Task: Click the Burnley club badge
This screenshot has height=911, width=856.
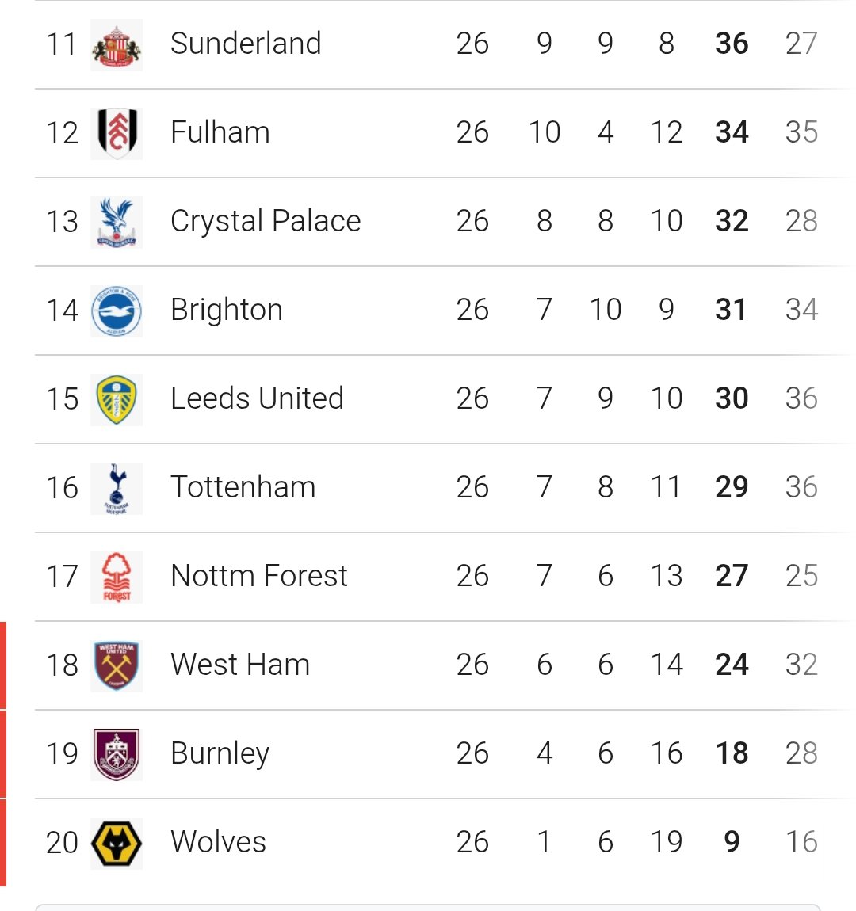Action: click(117, 754)
